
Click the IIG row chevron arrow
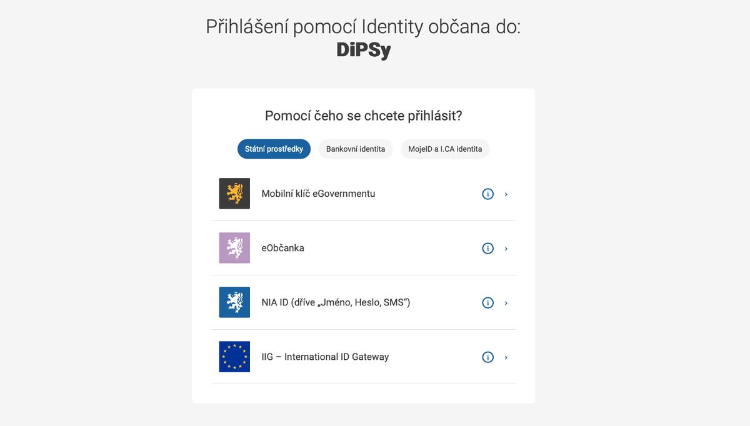point(506,357)
